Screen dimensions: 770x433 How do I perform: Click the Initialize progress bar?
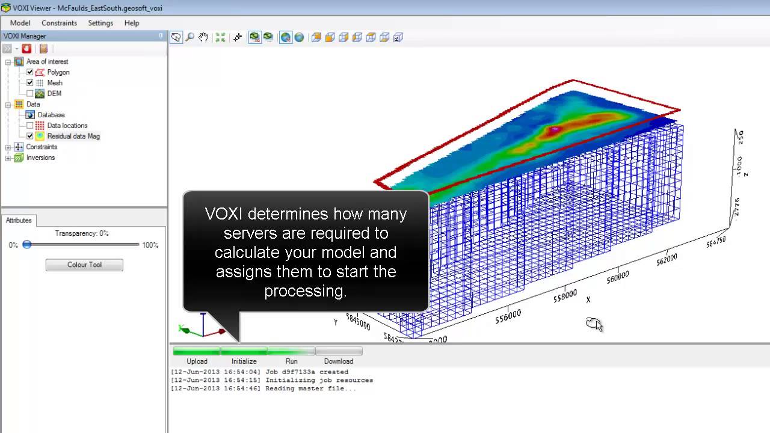click(244, 351)
